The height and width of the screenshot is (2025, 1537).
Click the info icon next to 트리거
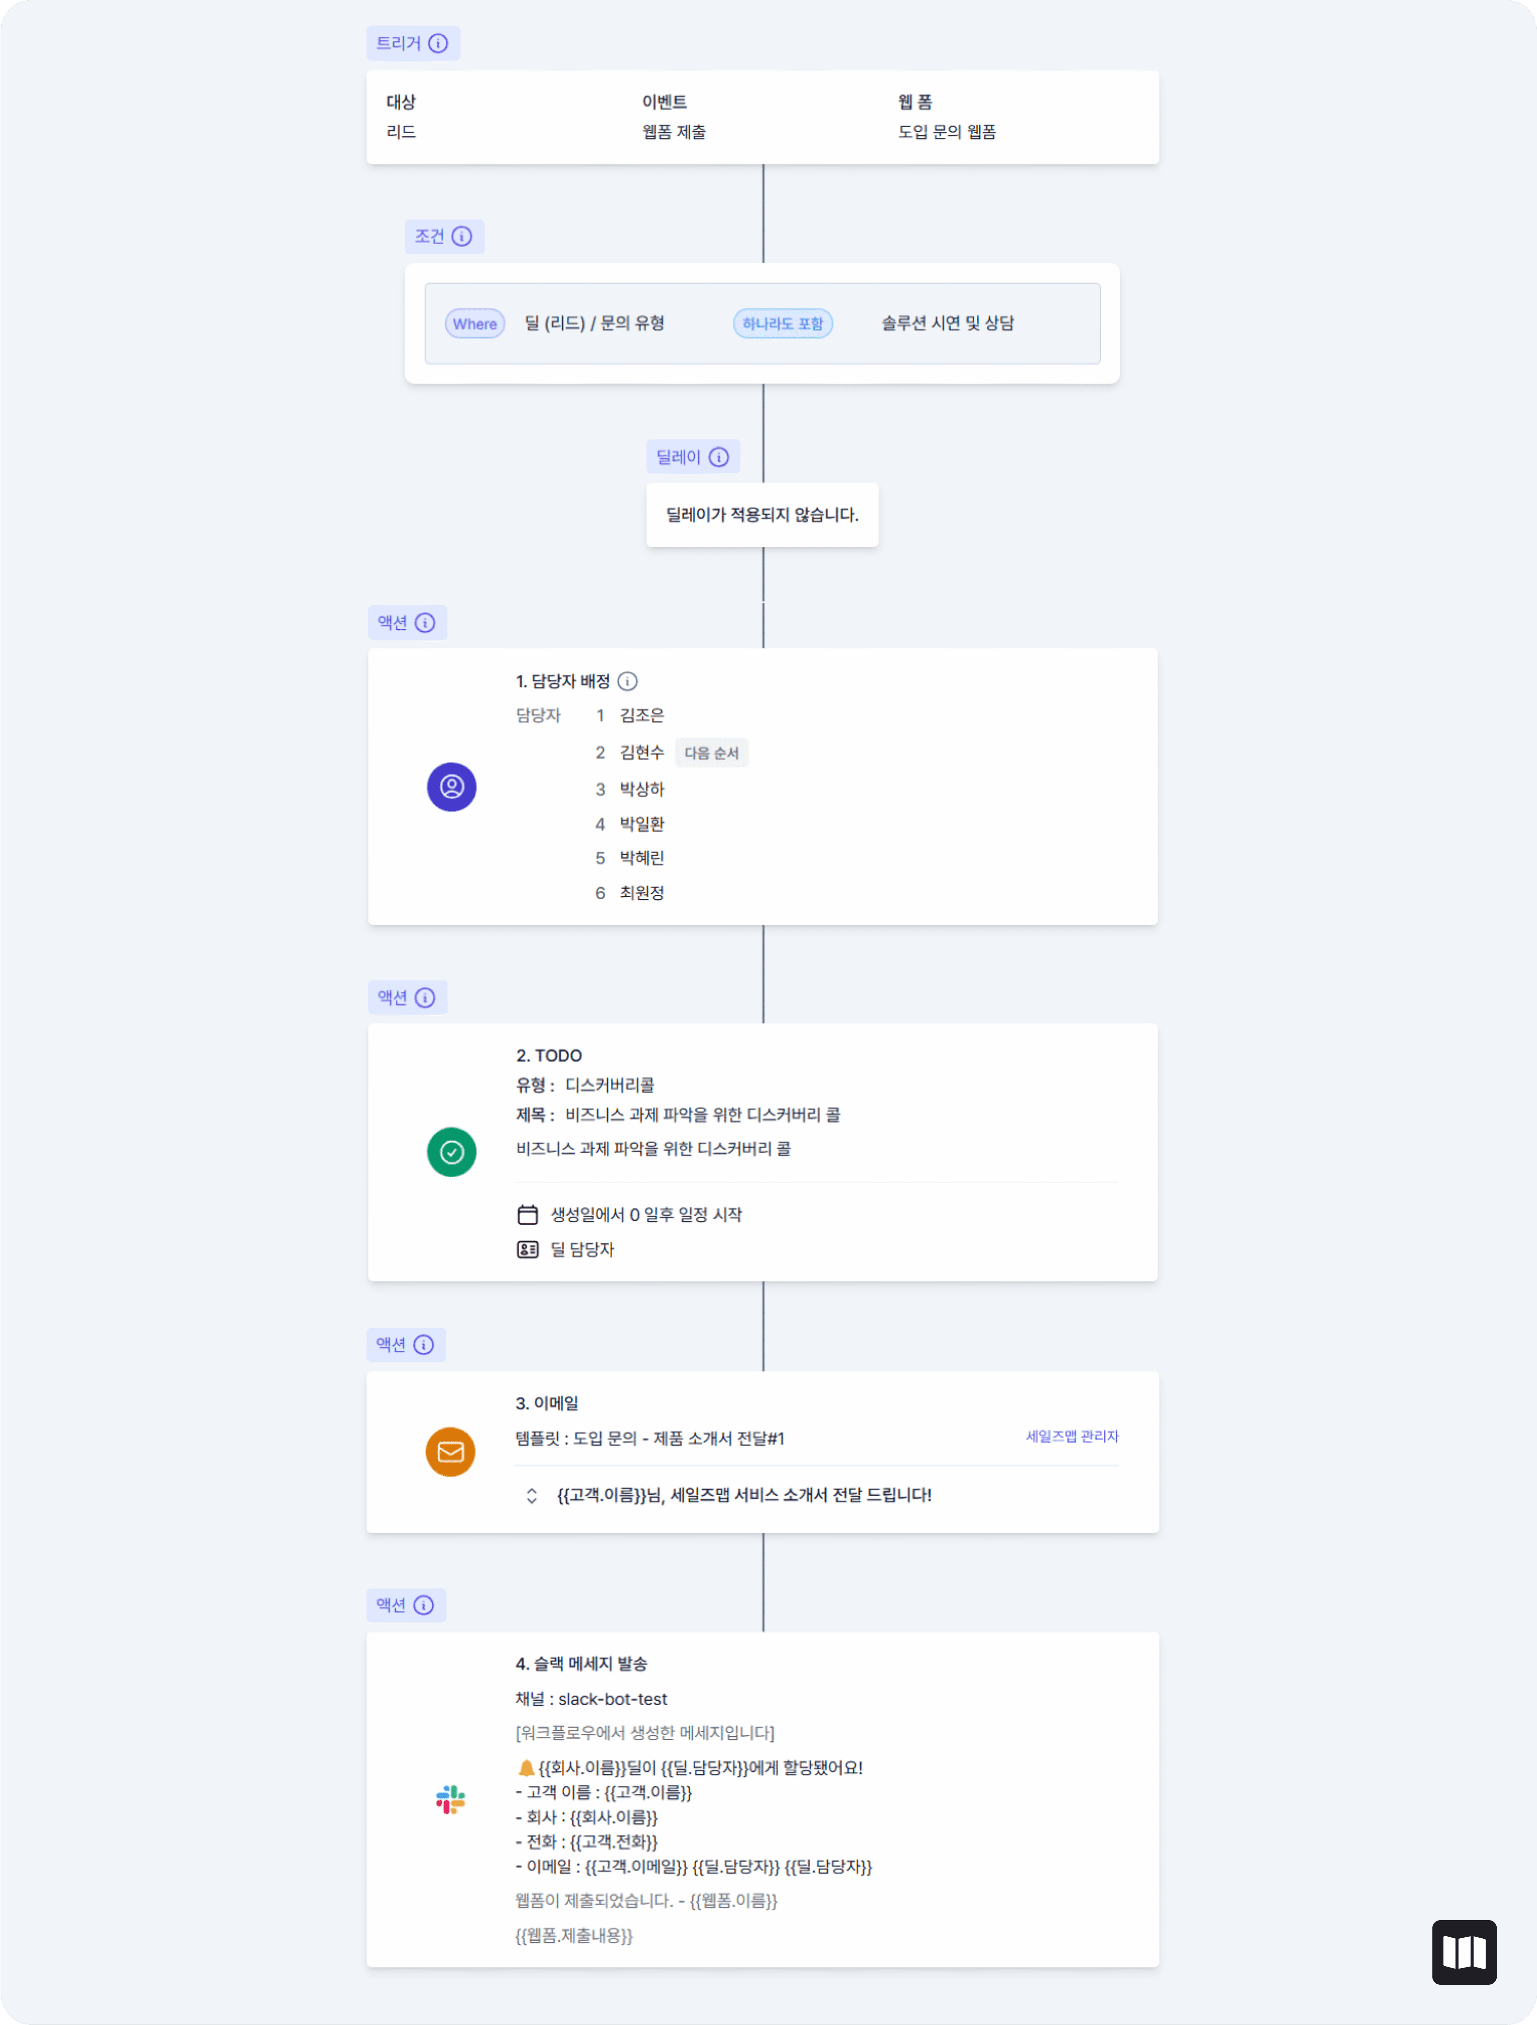coord(438,43)
